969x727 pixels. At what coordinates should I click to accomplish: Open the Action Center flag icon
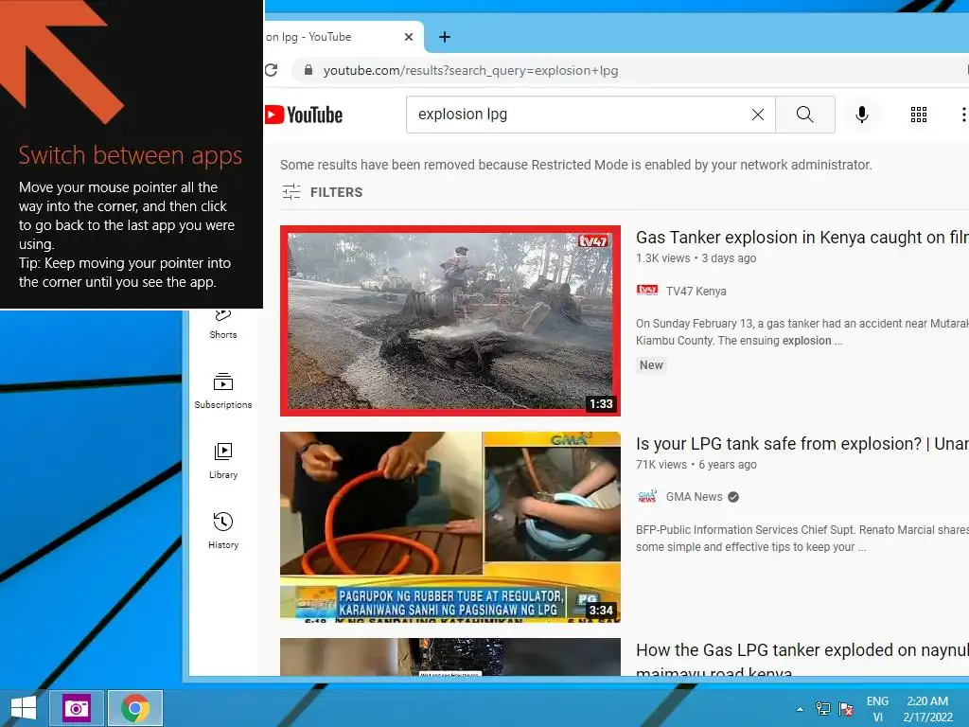[x=846, y=709]
